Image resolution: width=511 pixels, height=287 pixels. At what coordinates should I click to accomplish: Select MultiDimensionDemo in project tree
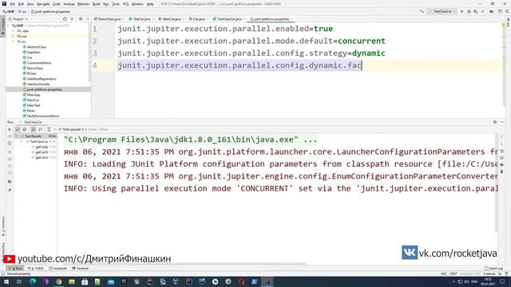tap(42, 116)
